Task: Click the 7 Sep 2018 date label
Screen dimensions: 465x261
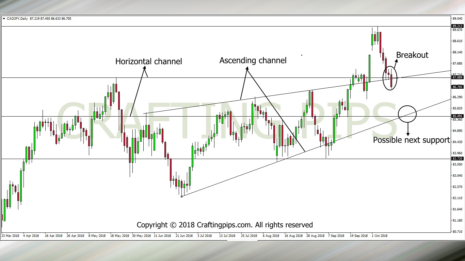Action: 336,236
